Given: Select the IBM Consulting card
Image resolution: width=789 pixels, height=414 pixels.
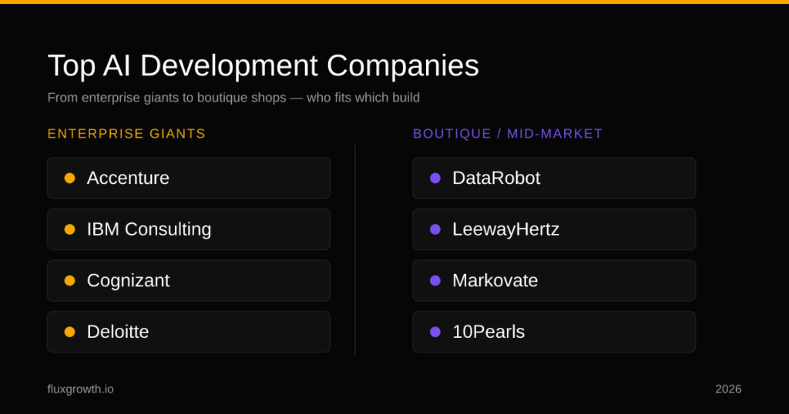Looking at the screenshot, I should [x=189, y=229].
